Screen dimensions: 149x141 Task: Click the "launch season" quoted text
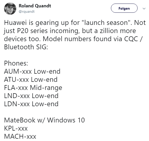106,23
